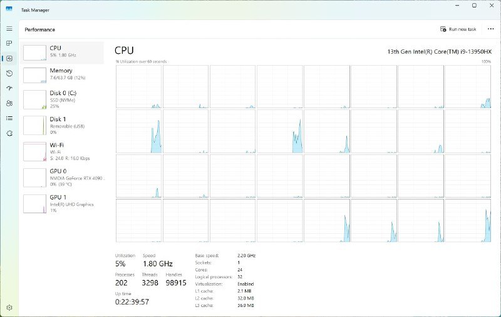Open the Users page icon

9,103
